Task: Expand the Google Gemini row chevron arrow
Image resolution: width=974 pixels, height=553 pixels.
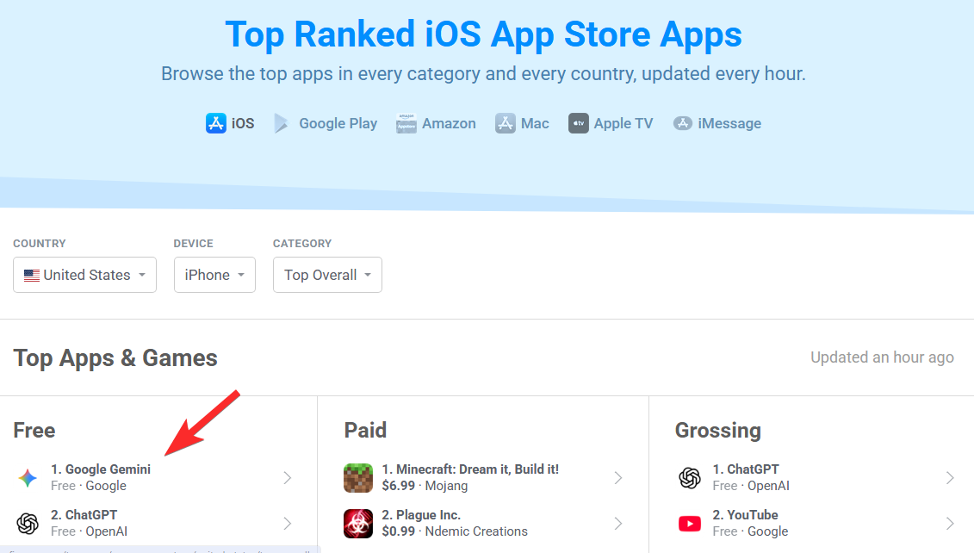Action: click(288, 478)
